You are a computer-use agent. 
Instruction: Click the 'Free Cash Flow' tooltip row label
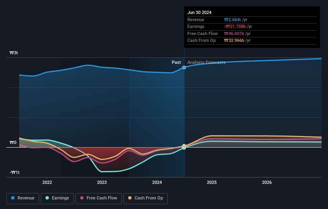pyautogui.click(x=203, y=34)
